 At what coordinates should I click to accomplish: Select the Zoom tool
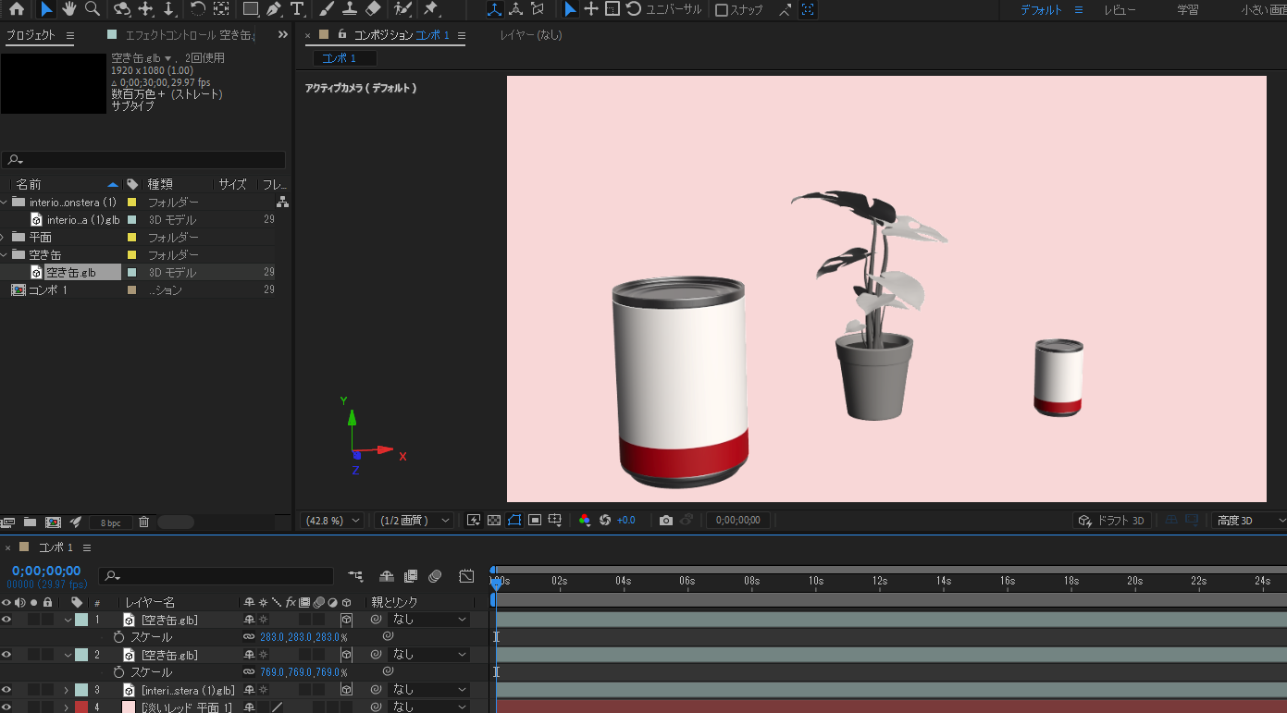pyautogui.click(x=93, y=10)
